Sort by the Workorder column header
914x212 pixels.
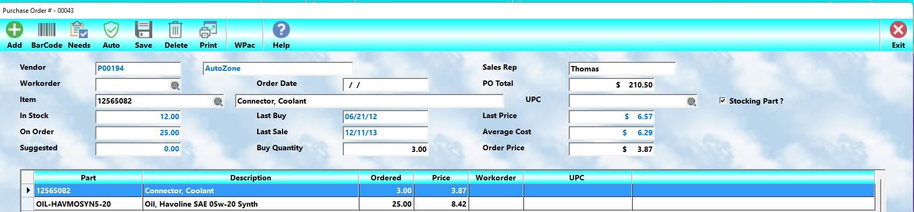pos(496,178)
